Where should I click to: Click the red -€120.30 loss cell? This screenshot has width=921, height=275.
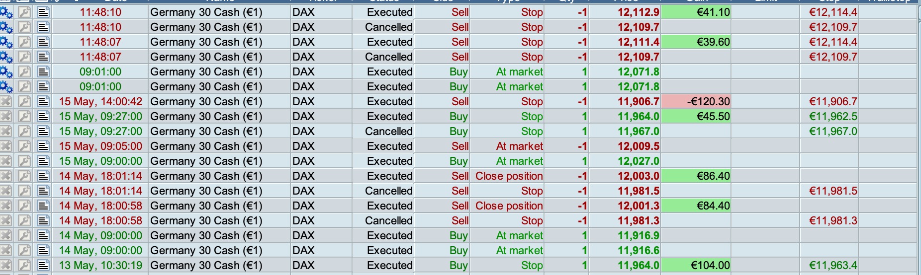point(696,102)
